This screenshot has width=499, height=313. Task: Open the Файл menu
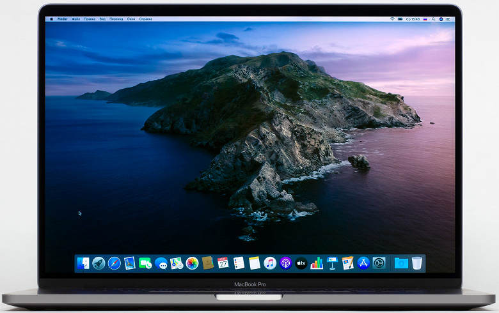pyautogui.click(x=75, y=19)
